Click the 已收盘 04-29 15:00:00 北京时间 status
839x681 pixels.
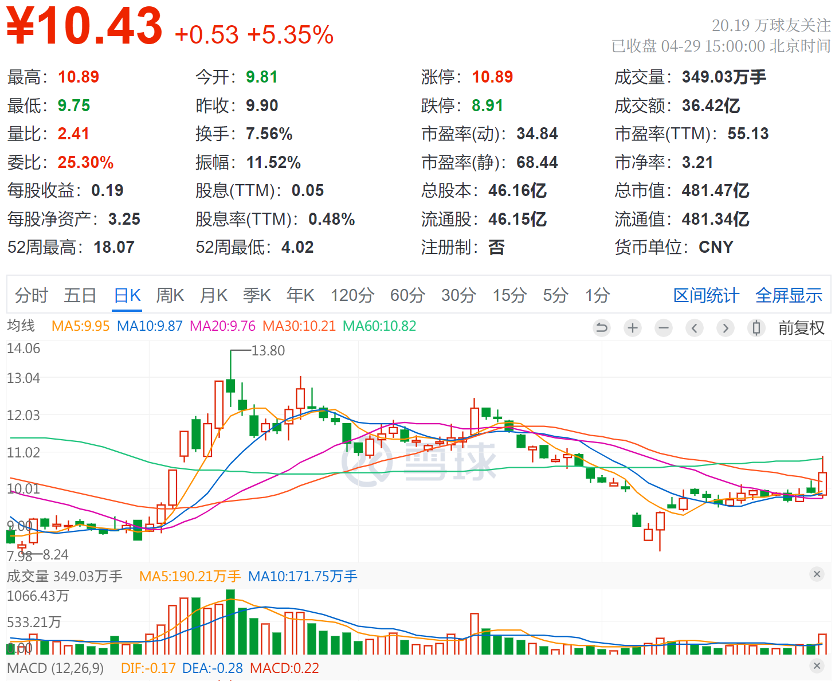pyautogui.click(x=721, y=46)
